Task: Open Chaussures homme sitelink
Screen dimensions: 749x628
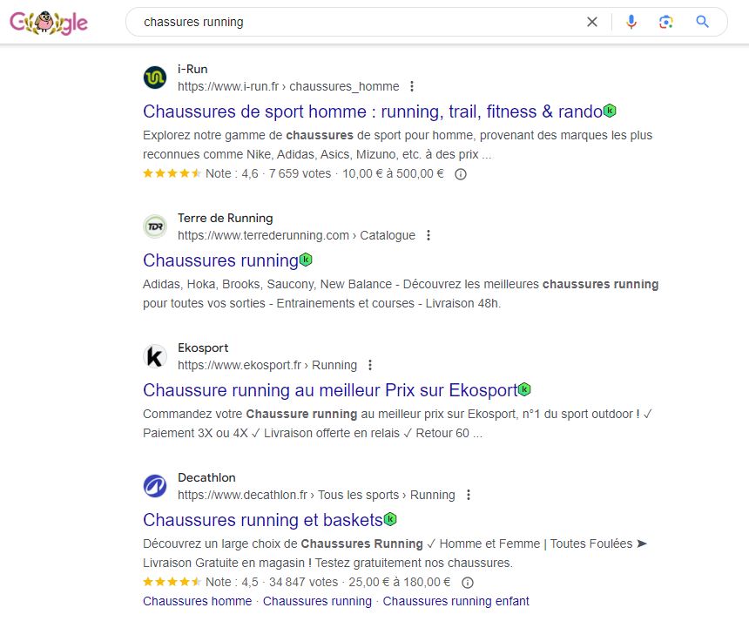Action: click(x=198, y=601)
